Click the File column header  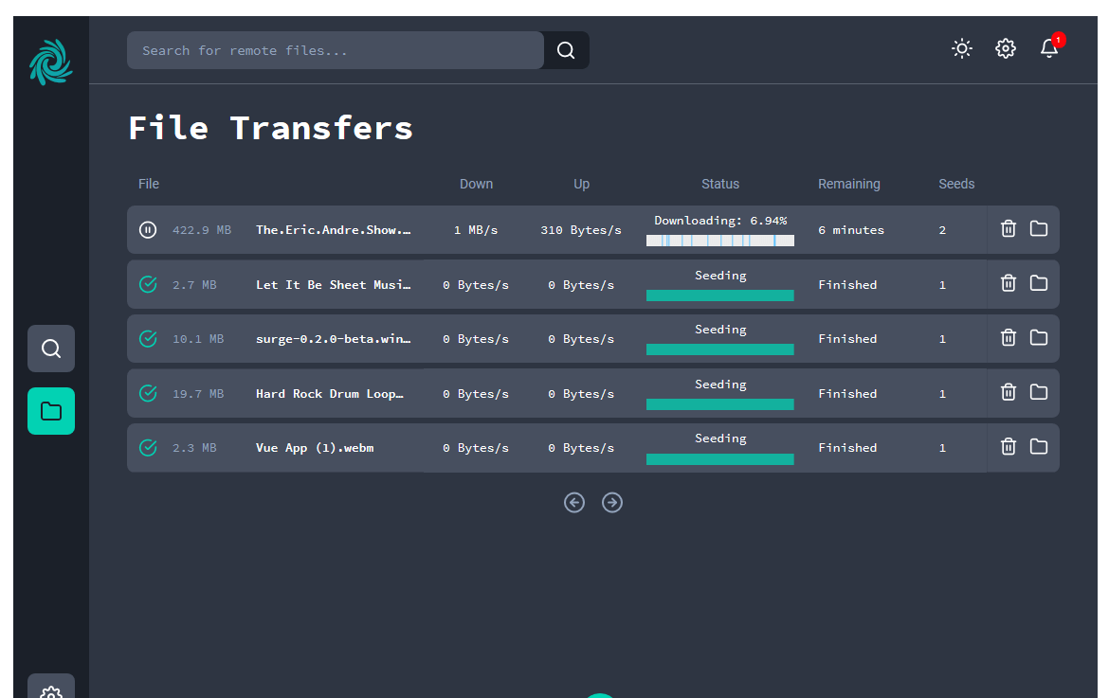(149, 184)
